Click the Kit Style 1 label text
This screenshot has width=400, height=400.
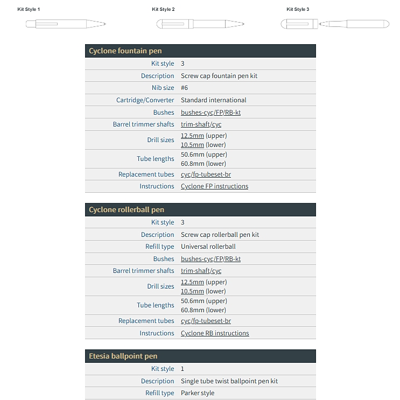coord(29,10)
